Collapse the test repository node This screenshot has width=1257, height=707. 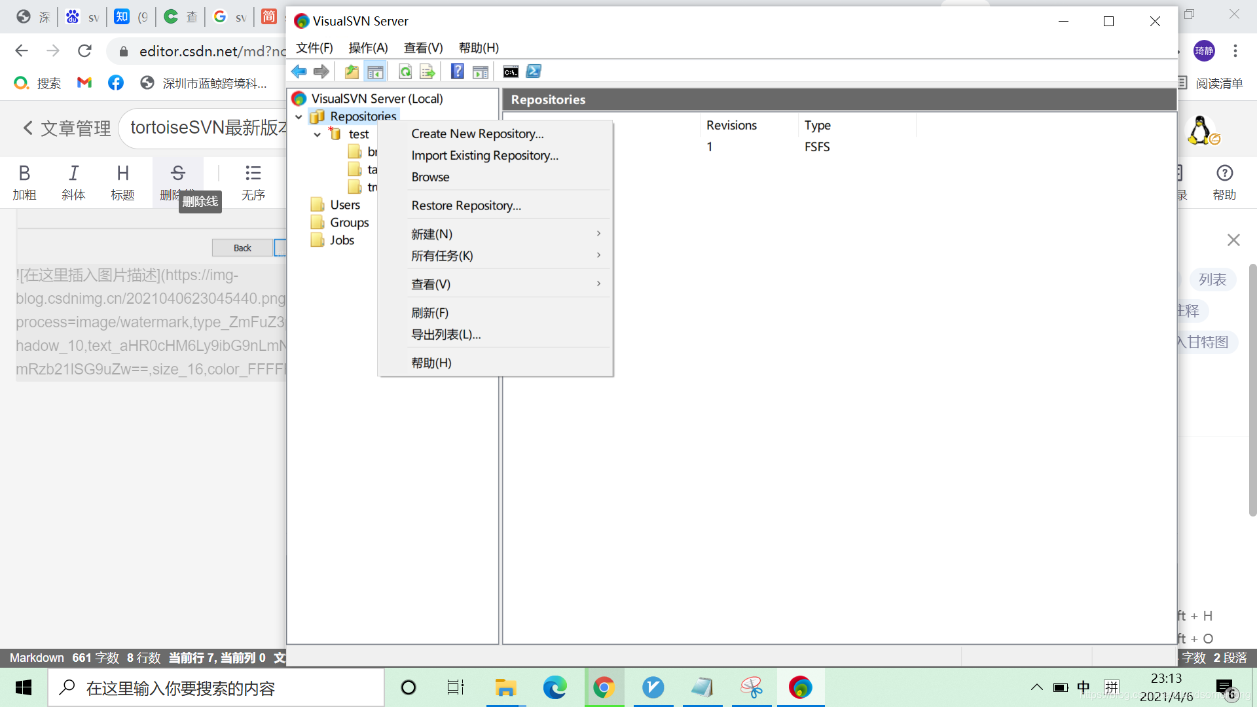[x=318, y=134]
